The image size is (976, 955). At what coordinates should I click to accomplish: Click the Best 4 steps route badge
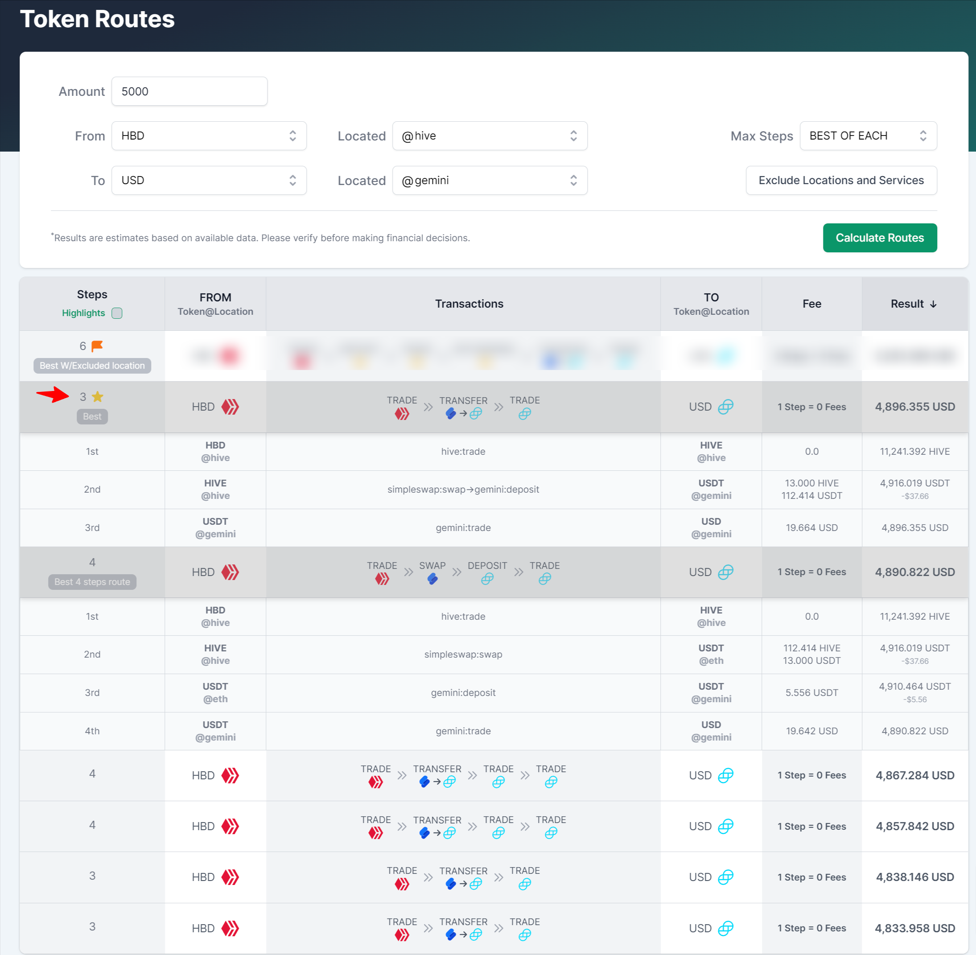pos(92,582)
